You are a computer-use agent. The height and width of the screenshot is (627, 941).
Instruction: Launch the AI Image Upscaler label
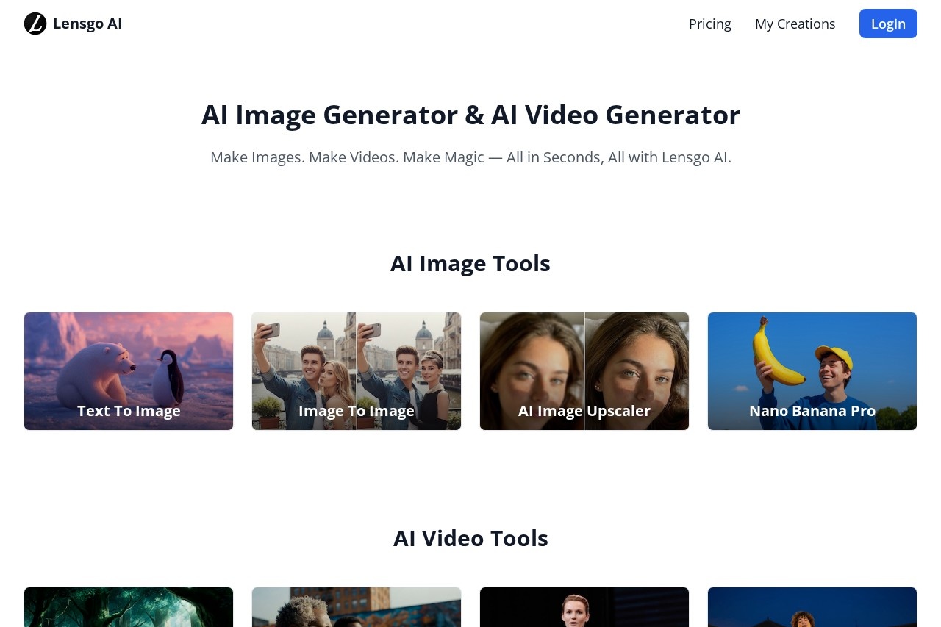[584, 411]
